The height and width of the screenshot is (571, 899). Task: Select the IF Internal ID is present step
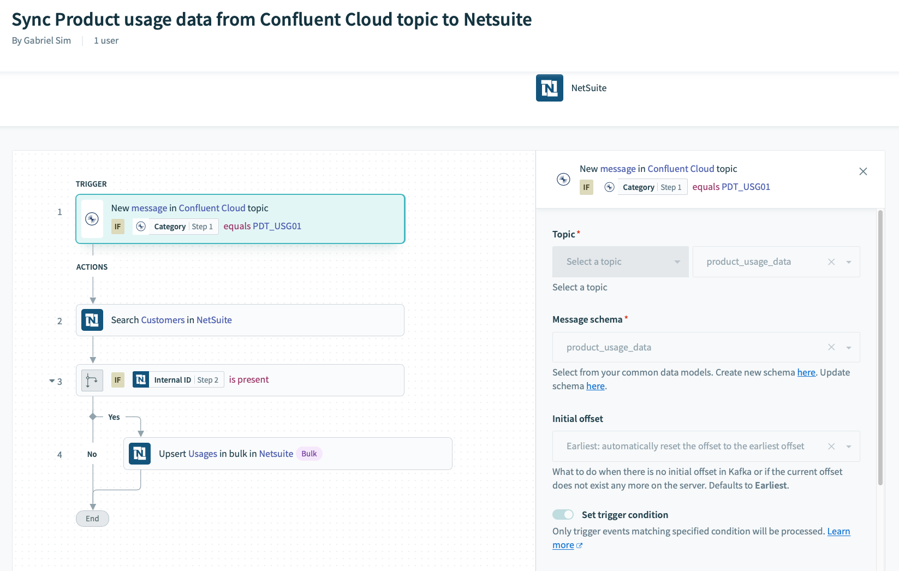240,380
